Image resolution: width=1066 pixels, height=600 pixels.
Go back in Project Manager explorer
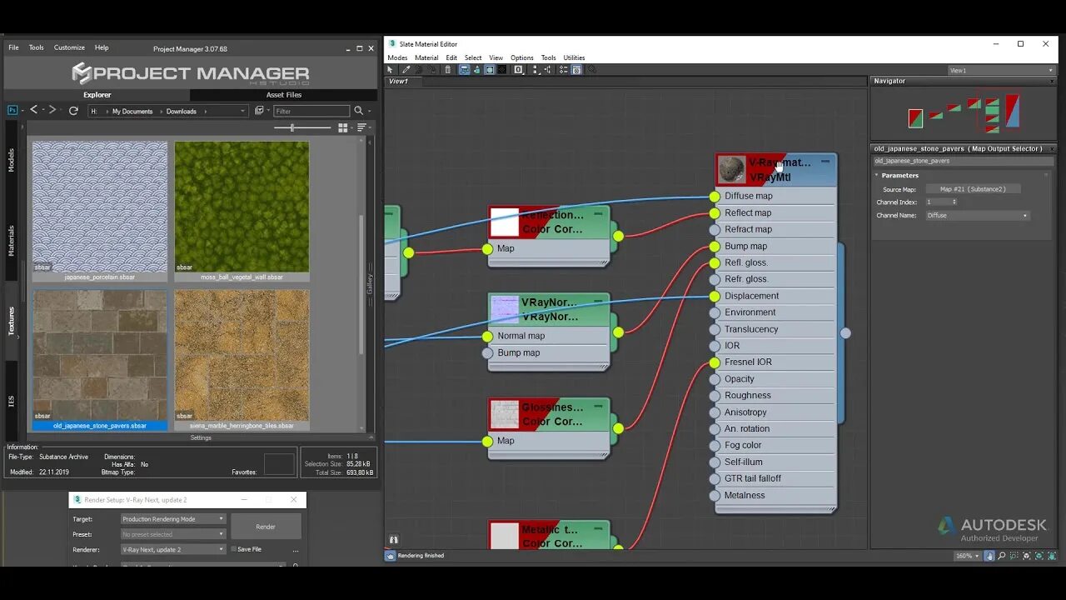pyautogui.click(x=34, y=110)
